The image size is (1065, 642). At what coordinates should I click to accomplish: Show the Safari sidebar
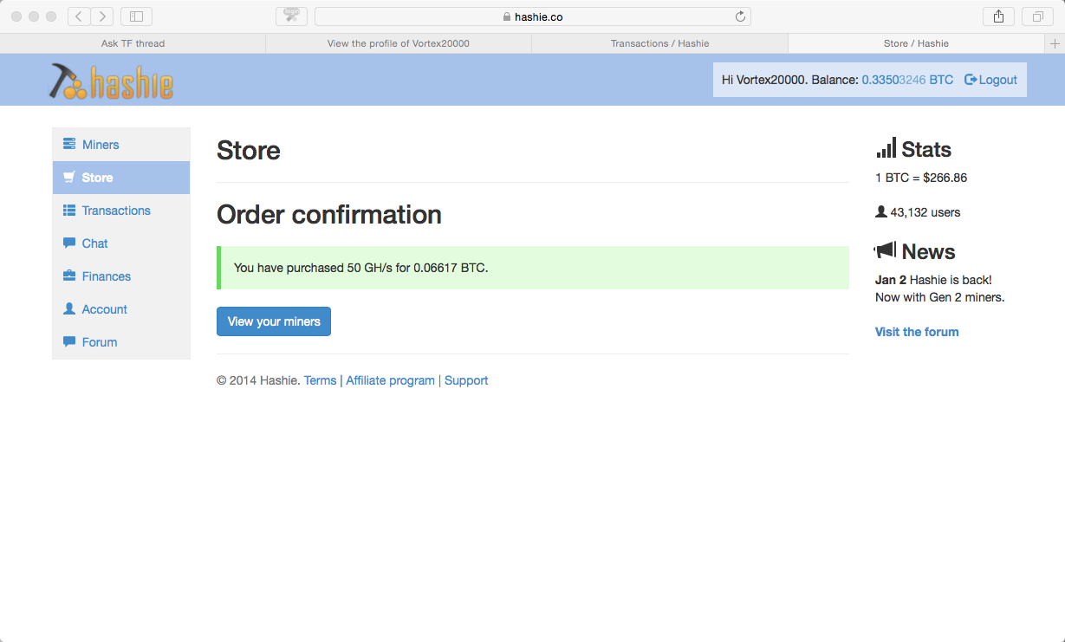136,16
